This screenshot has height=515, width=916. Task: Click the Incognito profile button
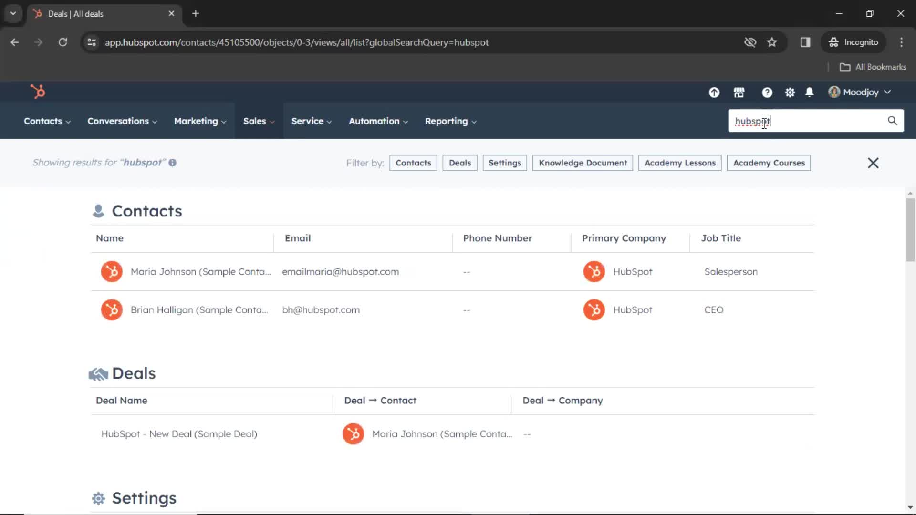(x=853, y=42)
